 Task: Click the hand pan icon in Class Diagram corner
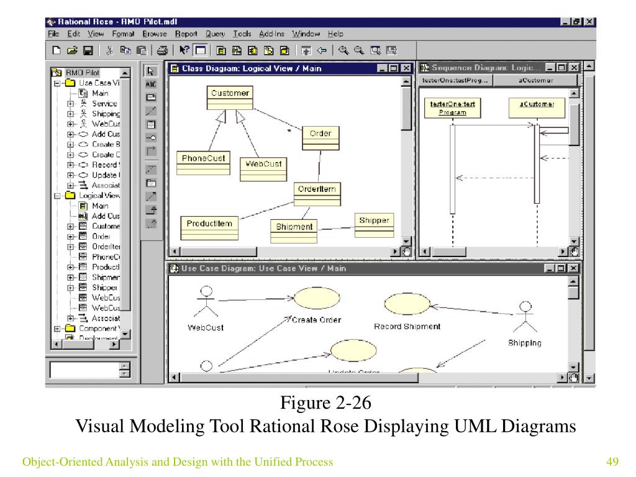click(x=406, y=252)
